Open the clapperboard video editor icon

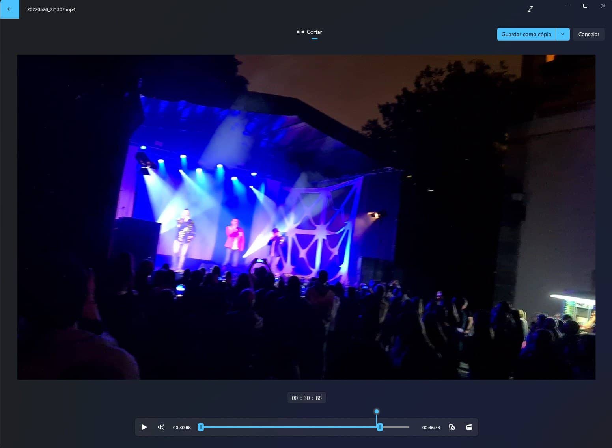point(469,427)
